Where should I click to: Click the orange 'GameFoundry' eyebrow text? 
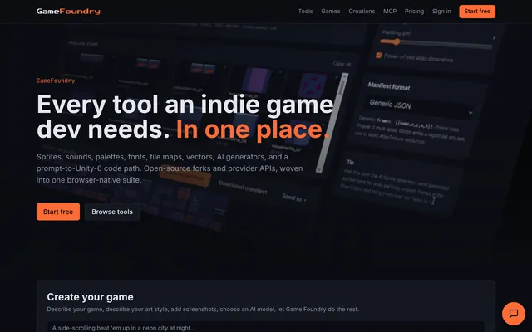[x=56, y=81]
